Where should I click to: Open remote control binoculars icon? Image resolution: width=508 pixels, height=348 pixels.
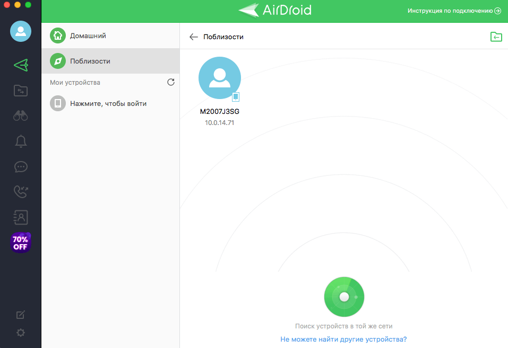tap(21, 116)
